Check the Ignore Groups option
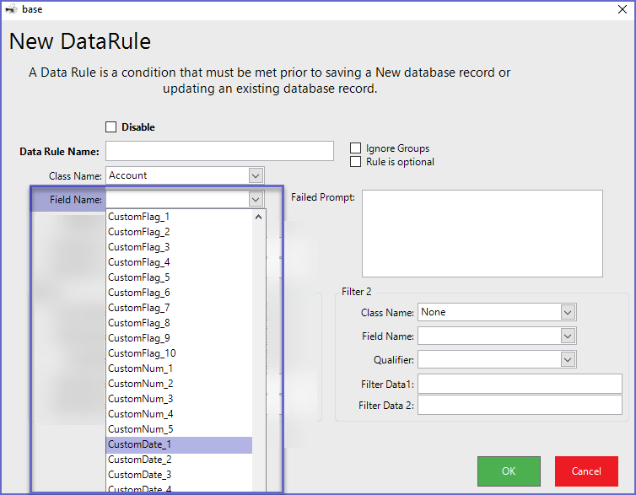Image resolution: width=636 pixels, height=495 pixels. tap(356, 148)
